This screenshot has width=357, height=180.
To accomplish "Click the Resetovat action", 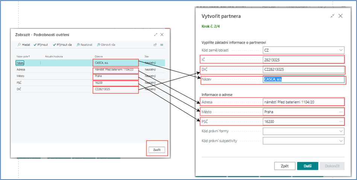I will [x=85, y=44].
